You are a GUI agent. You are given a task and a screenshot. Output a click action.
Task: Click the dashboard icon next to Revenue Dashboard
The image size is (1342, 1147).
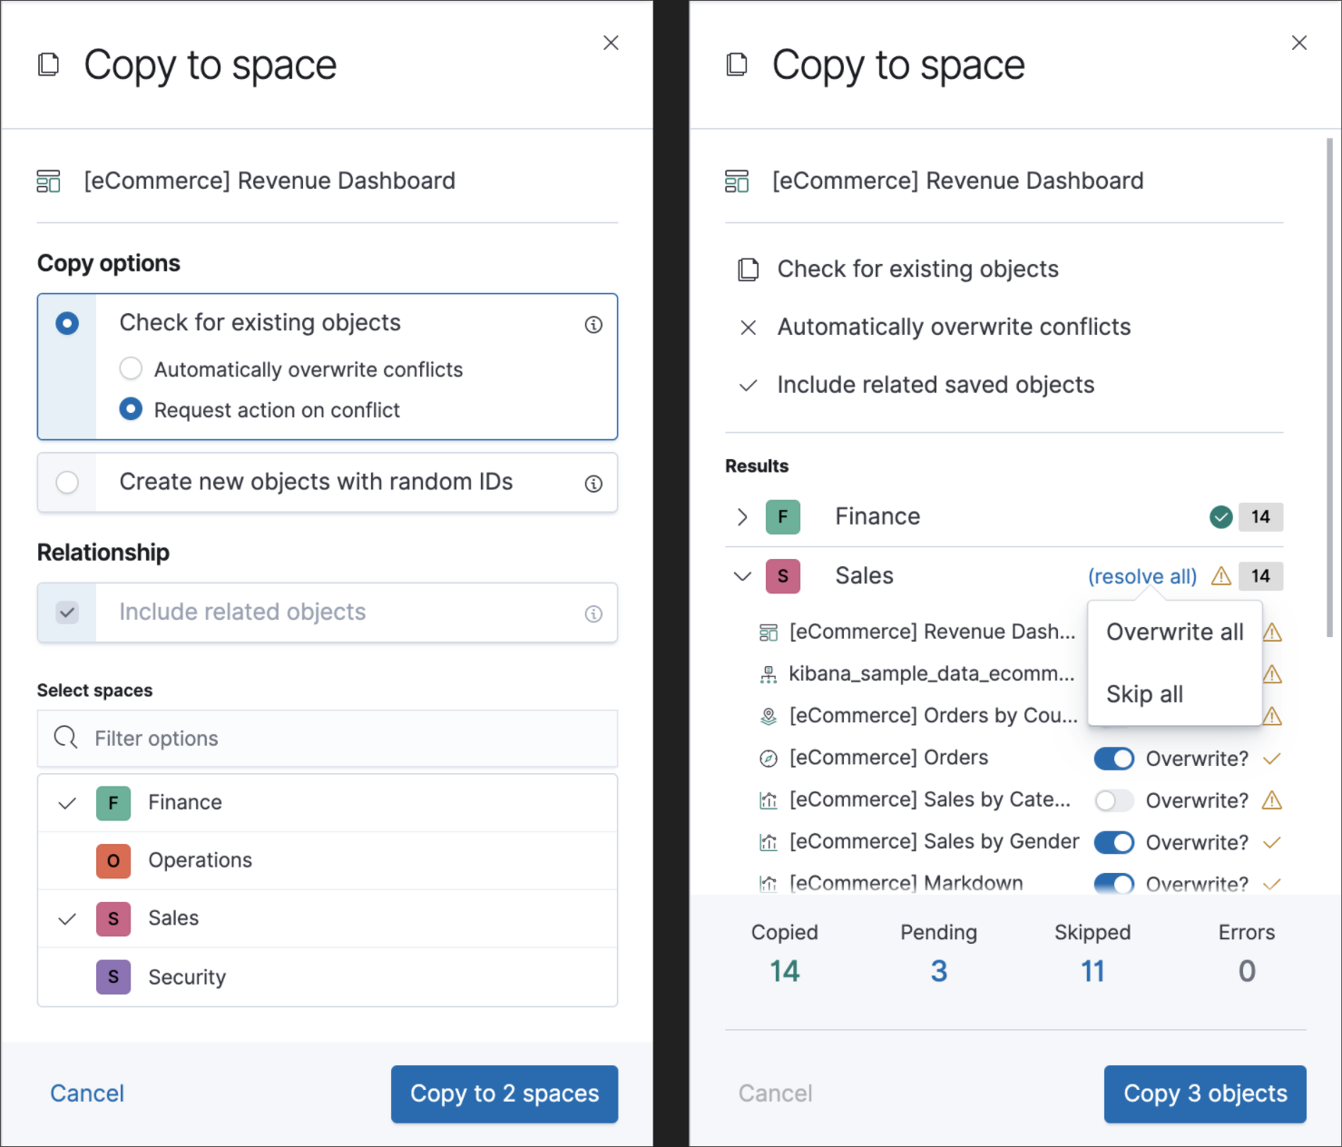click(48, 181)
